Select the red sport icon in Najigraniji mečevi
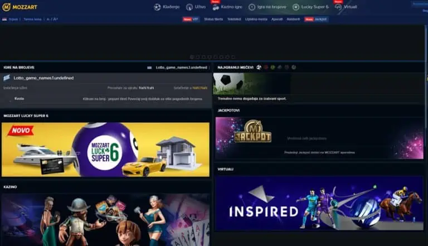 [x=266, y=67]
